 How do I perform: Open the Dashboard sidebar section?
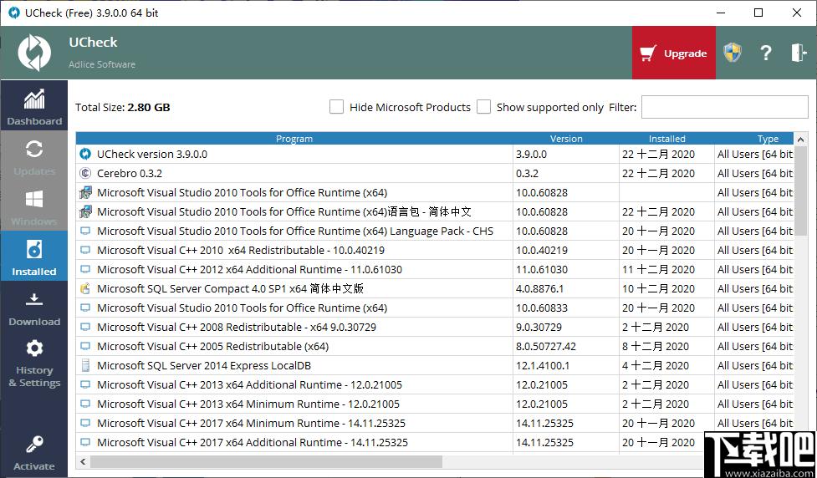click(34, 105)
